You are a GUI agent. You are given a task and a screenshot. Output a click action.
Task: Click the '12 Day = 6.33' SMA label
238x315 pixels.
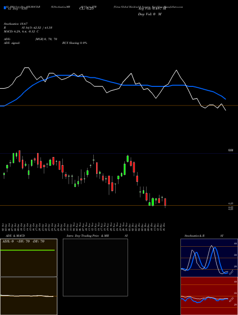(x=17, y=9)
